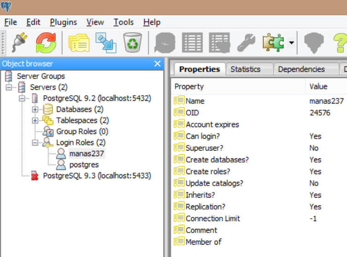Open the SQL query tool icon
347x257 pixels.
point(165,43)
